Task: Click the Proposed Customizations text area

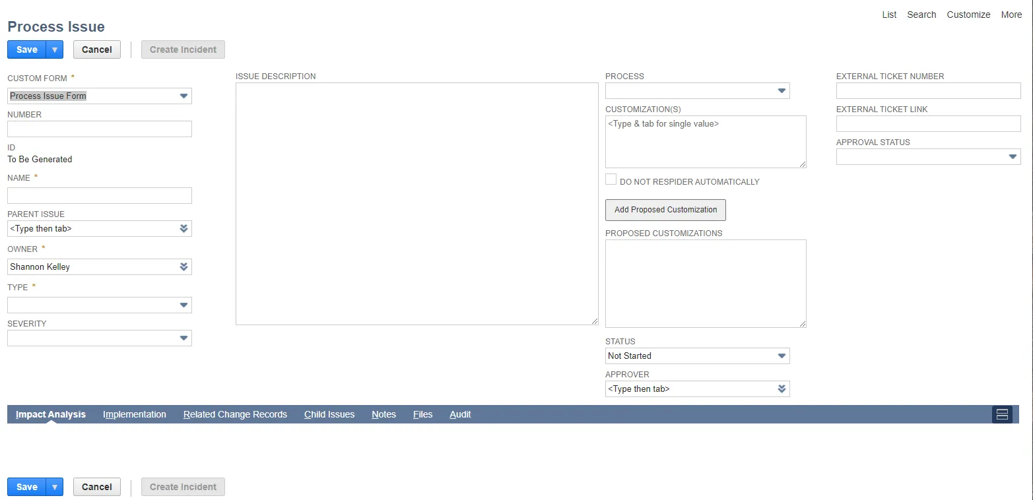Action: (706, 284)
